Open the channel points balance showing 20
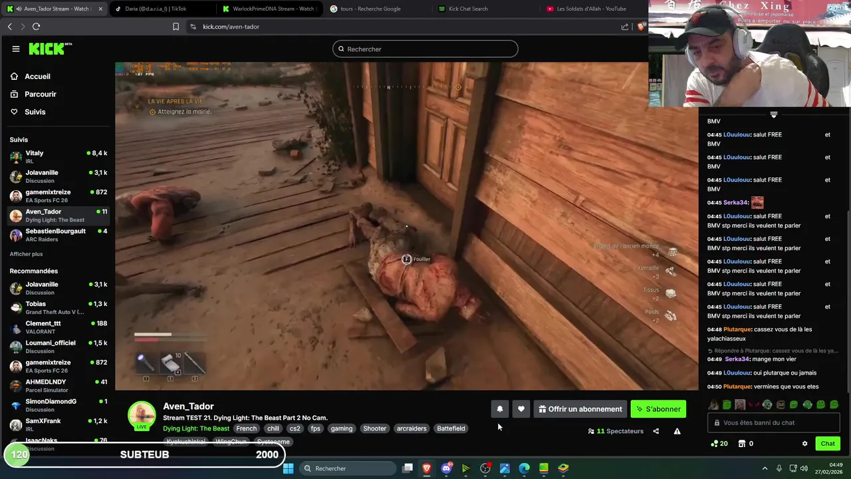This screenshot has height=479, width=851. click(719, 444)
